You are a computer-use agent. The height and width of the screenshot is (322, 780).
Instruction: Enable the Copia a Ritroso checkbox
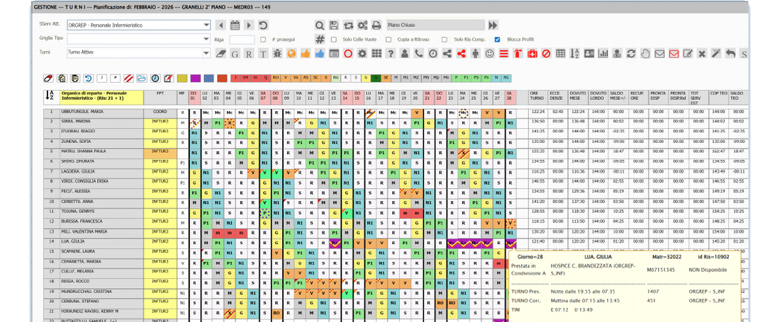click(x=389, y=39)
